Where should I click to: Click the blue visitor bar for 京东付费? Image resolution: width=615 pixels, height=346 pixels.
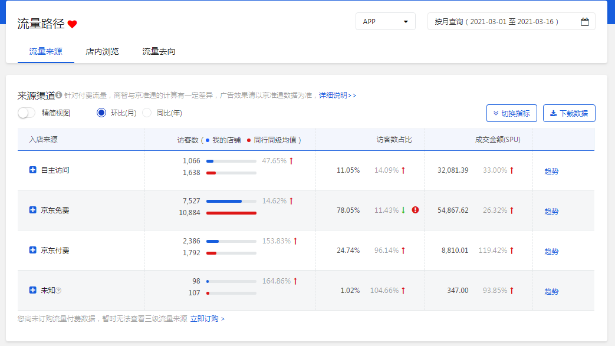[x=213, y=241]
